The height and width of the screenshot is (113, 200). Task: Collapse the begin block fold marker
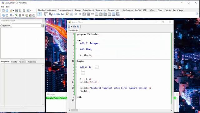[76, 61]
